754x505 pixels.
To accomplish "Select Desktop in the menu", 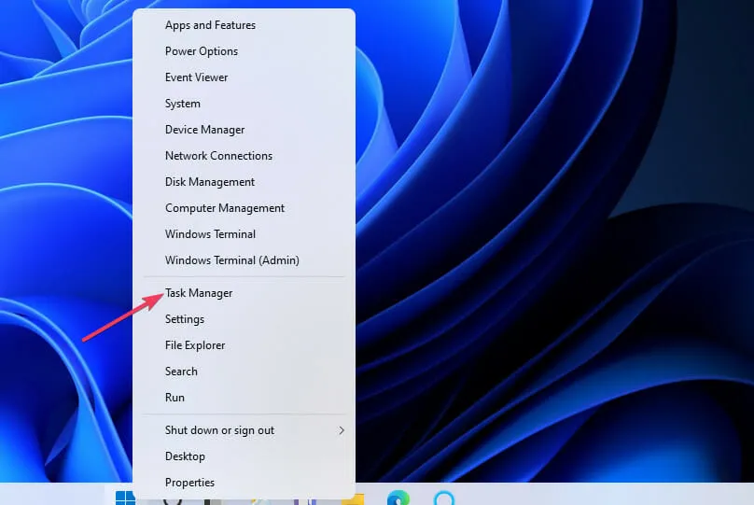I will pyautogui.click(x=185, y=456).
